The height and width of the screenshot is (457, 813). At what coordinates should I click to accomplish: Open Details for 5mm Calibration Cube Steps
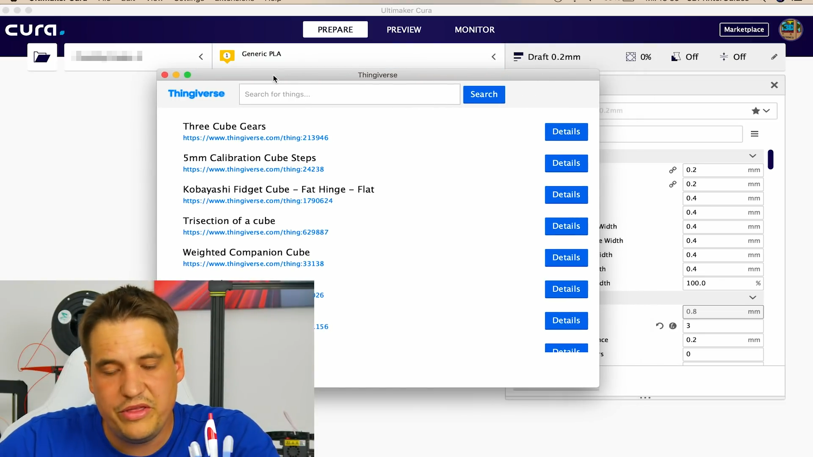point(566,163)
